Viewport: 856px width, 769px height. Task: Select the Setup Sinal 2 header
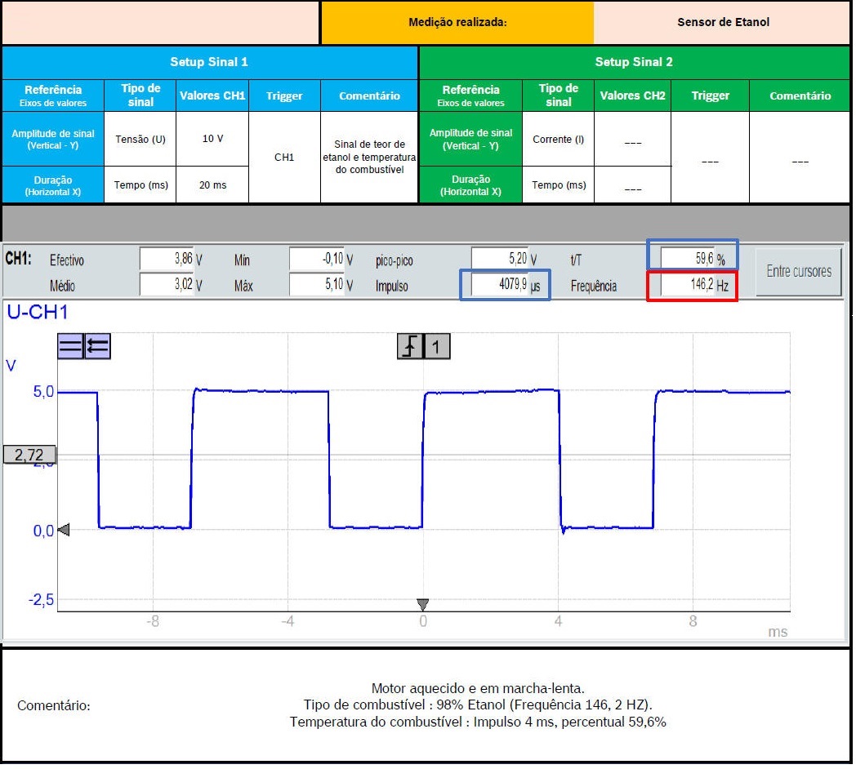[x=634, y=62]
